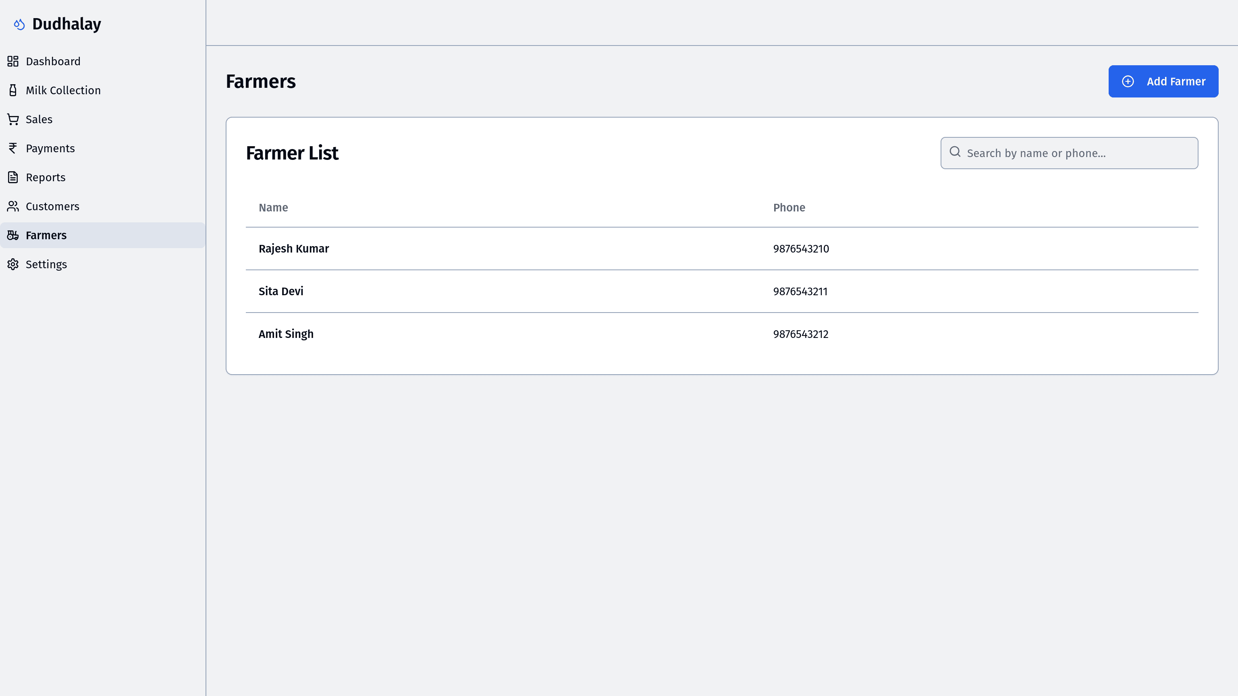Click the Milk Collection bottle icon
Viewport: 1238px width, 696px height.
(x=13, y=90)
